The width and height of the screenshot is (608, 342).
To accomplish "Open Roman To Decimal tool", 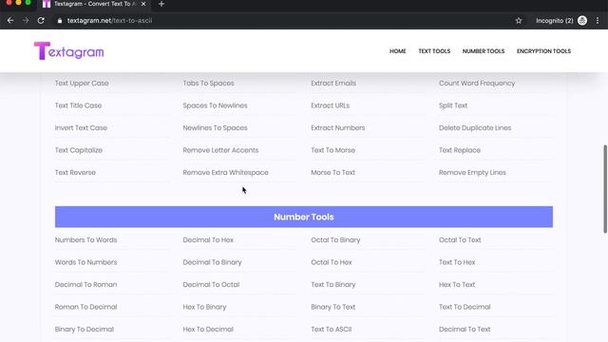I will pos(85,307).
